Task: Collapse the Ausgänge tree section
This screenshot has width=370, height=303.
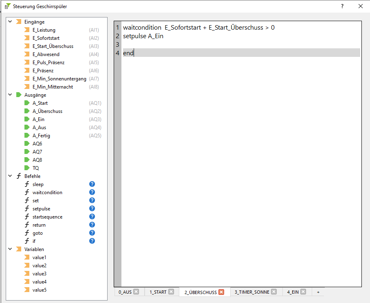Action: 10,95
